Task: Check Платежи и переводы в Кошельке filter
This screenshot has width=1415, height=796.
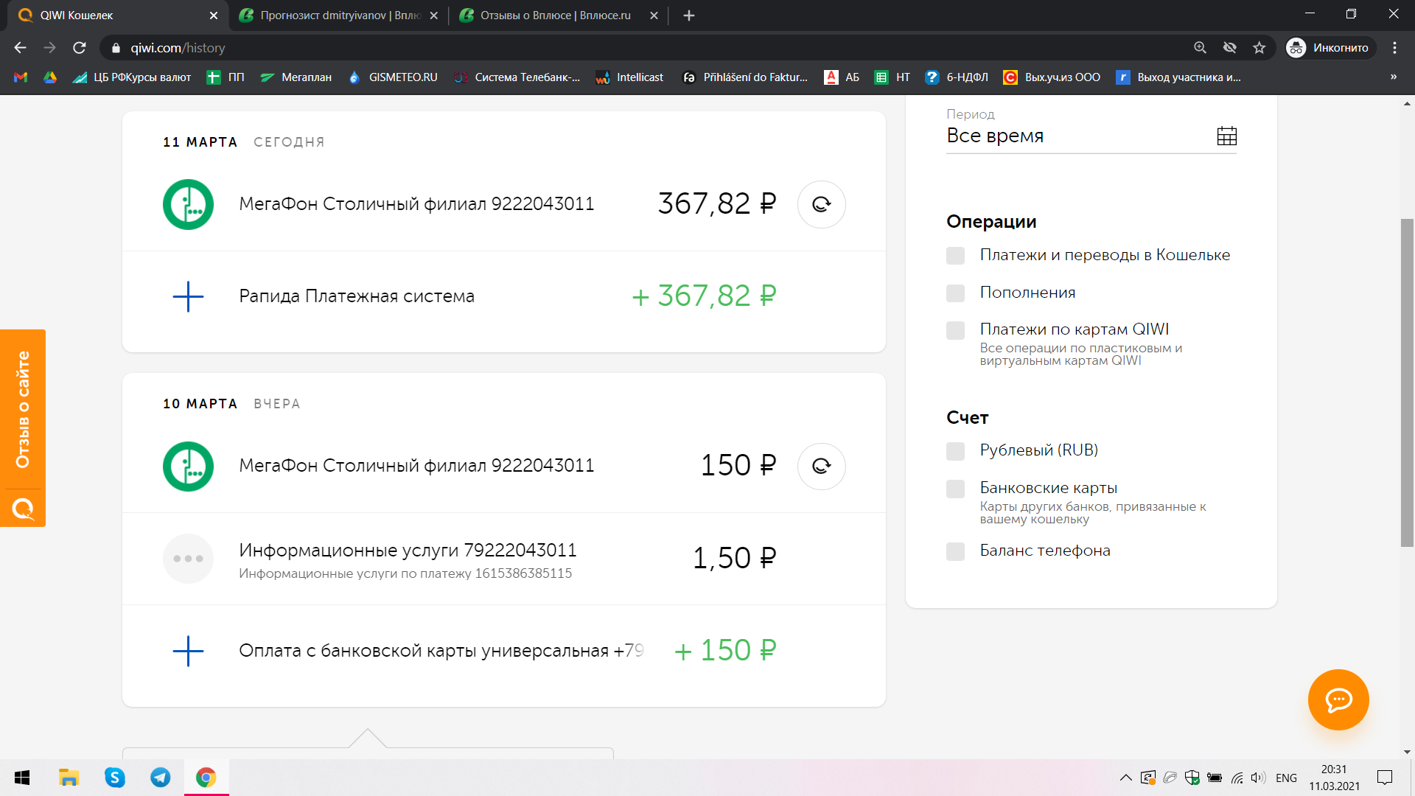Action: pos(955,256)
